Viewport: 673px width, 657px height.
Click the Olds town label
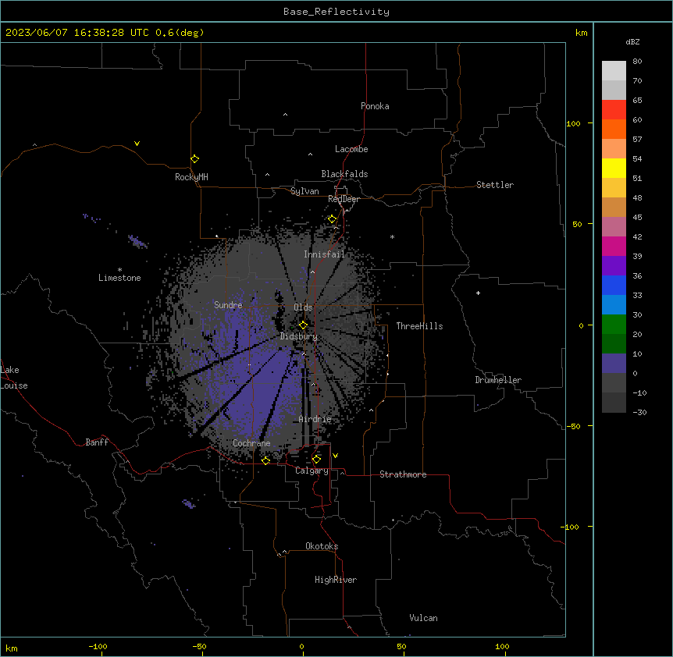(x=303, y=307)
